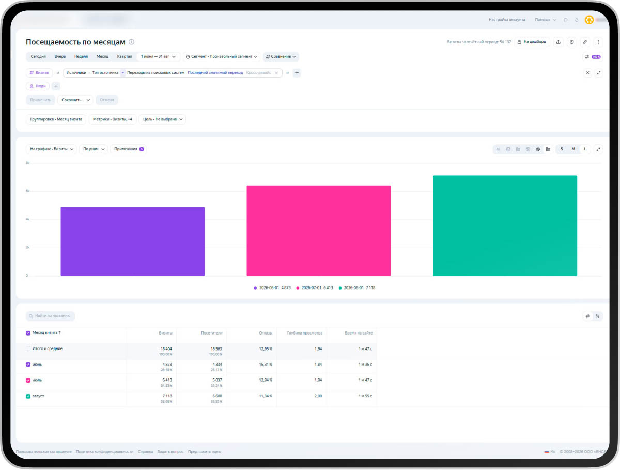Check the Итого и средние checkbox

click(28, 348)
